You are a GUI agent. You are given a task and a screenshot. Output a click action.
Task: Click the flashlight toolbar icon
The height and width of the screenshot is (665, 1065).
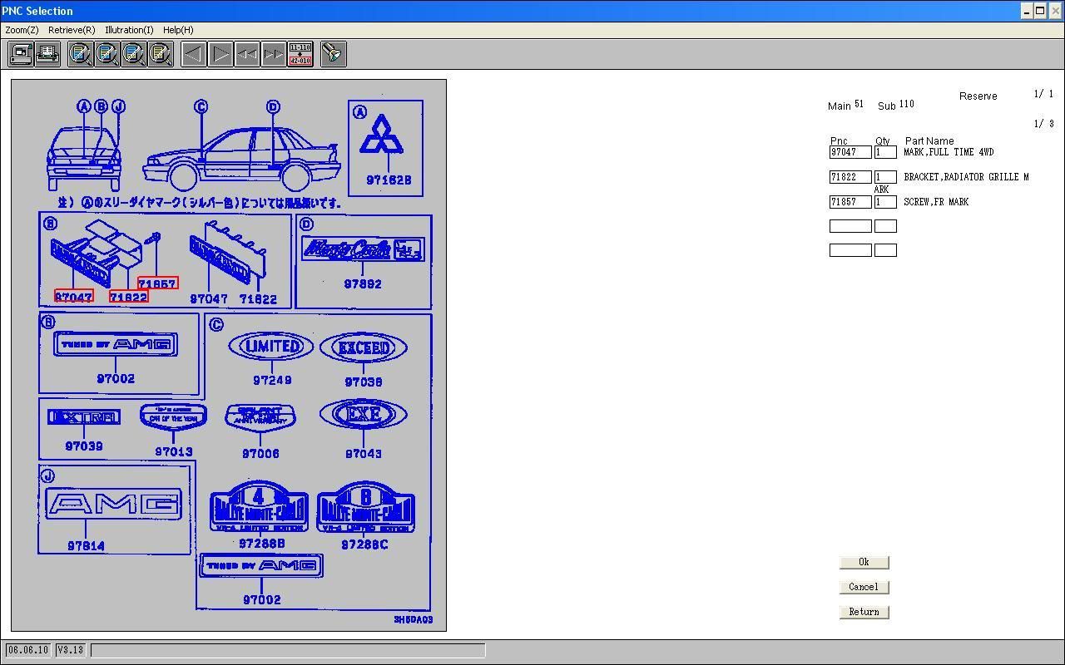(x=334, y=54)
